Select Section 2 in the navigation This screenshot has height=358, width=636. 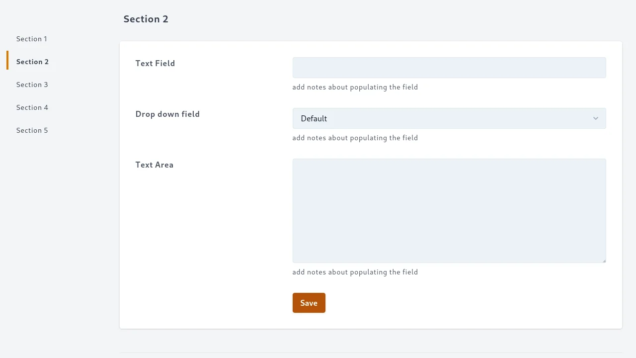click(x=32, y=62)
